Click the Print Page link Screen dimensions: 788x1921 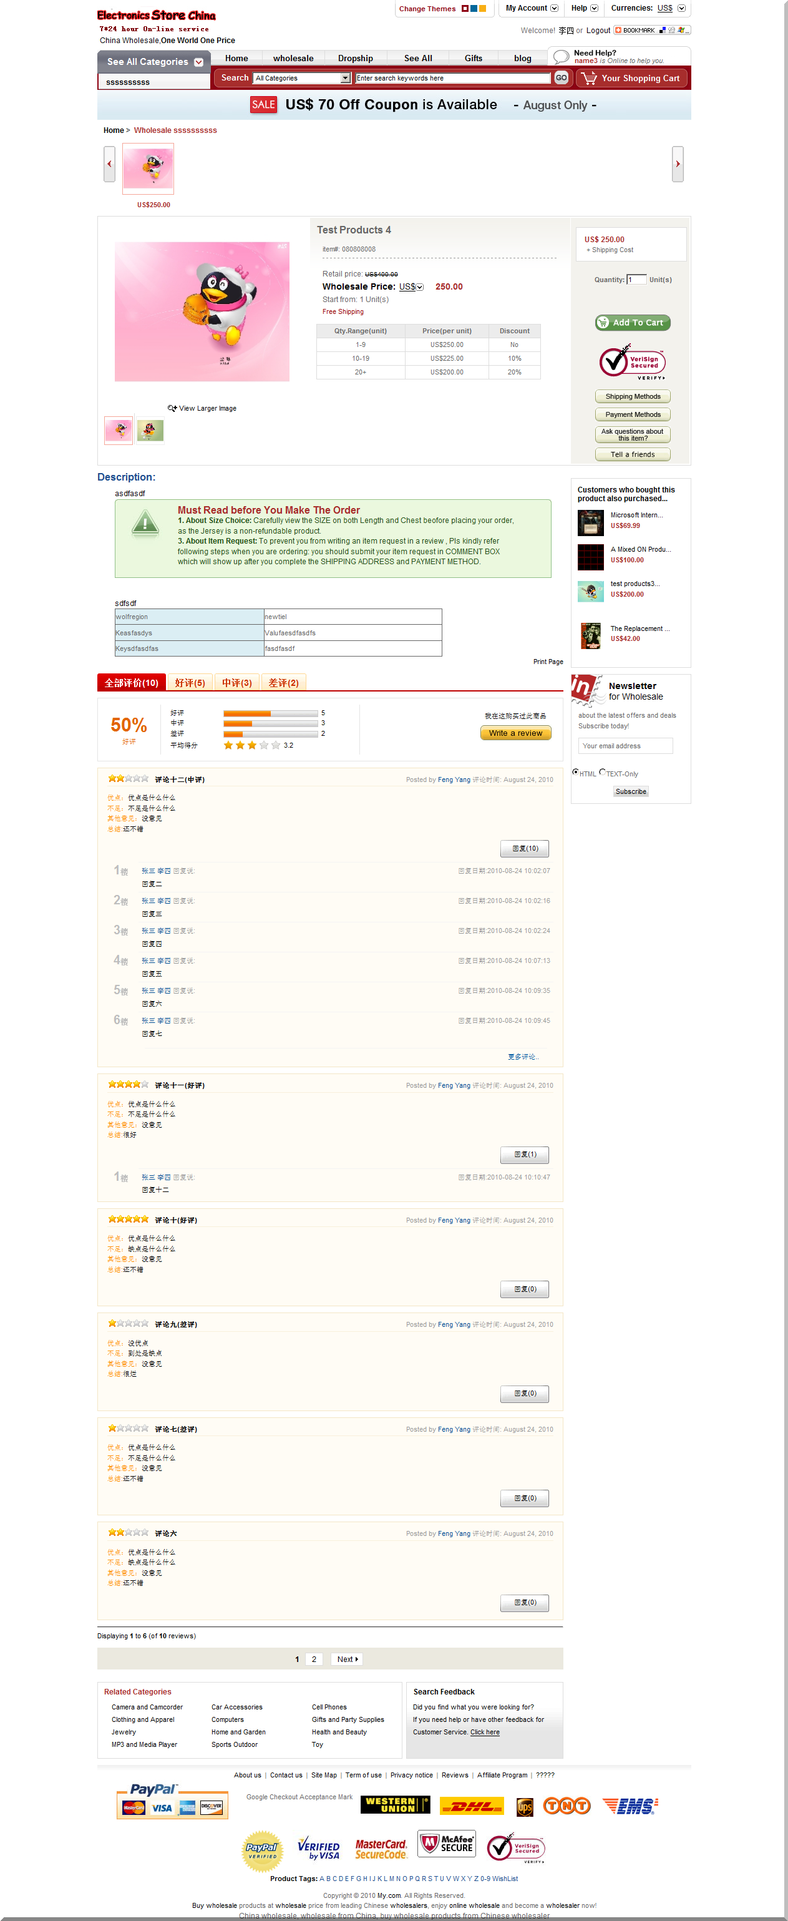point(548,662)
